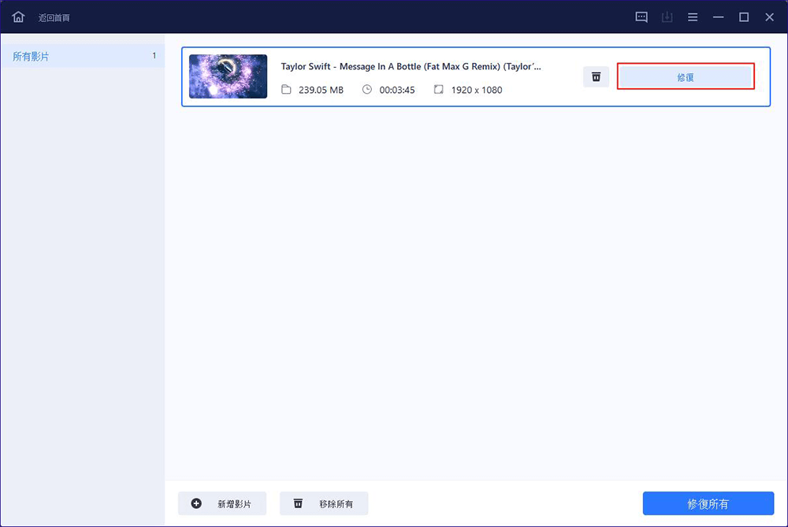Select 所有影片 in the sidebar
This screenshot has height=527, width=788.
click(83, 56)
